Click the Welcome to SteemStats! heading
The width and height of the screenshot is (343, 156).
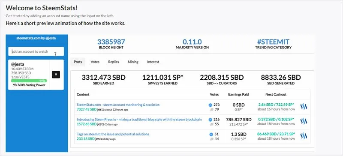(x=42, y=8)
